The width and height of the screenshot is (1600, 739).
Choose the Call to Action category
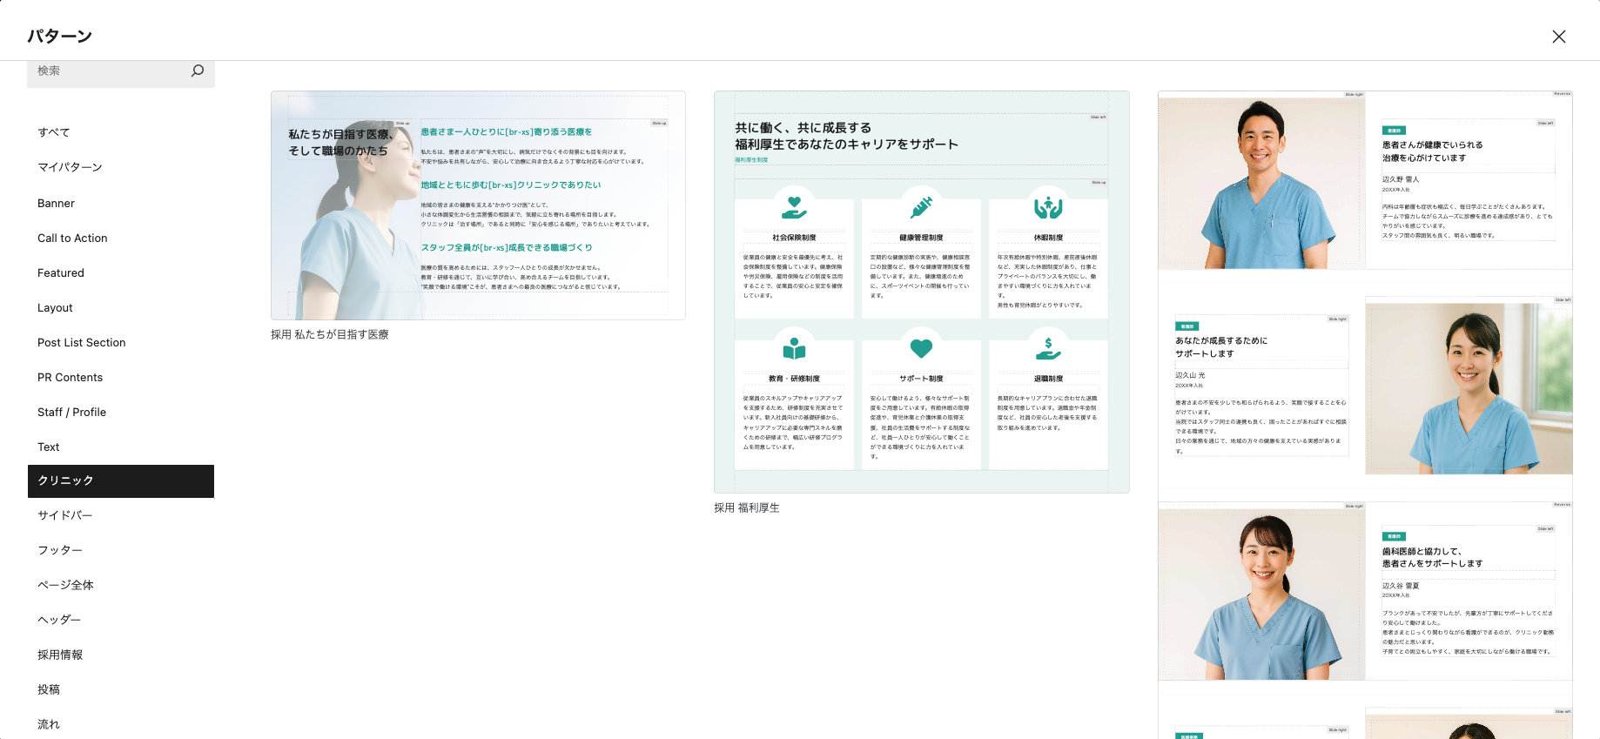point(72,238)
